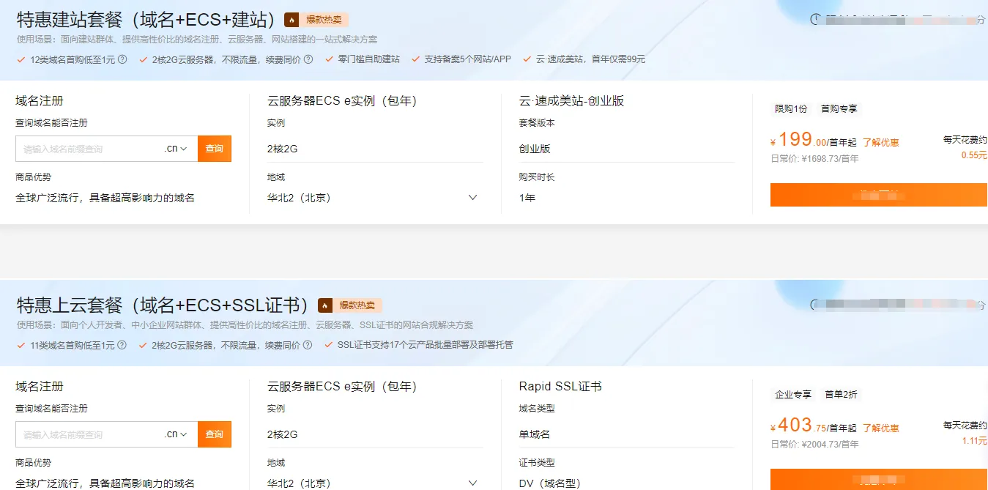
Task: Click 日常价 ¥1698.73/首年 text
Action: coord(814,159)
